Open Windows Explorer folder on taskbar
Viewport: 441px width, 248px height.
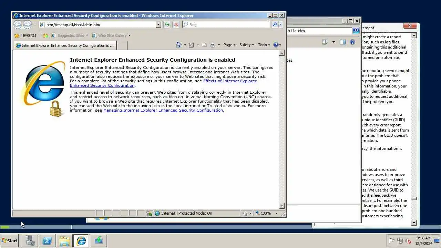64,240
